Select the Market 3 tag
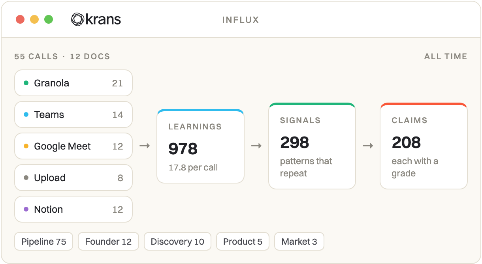 point(299,242)
